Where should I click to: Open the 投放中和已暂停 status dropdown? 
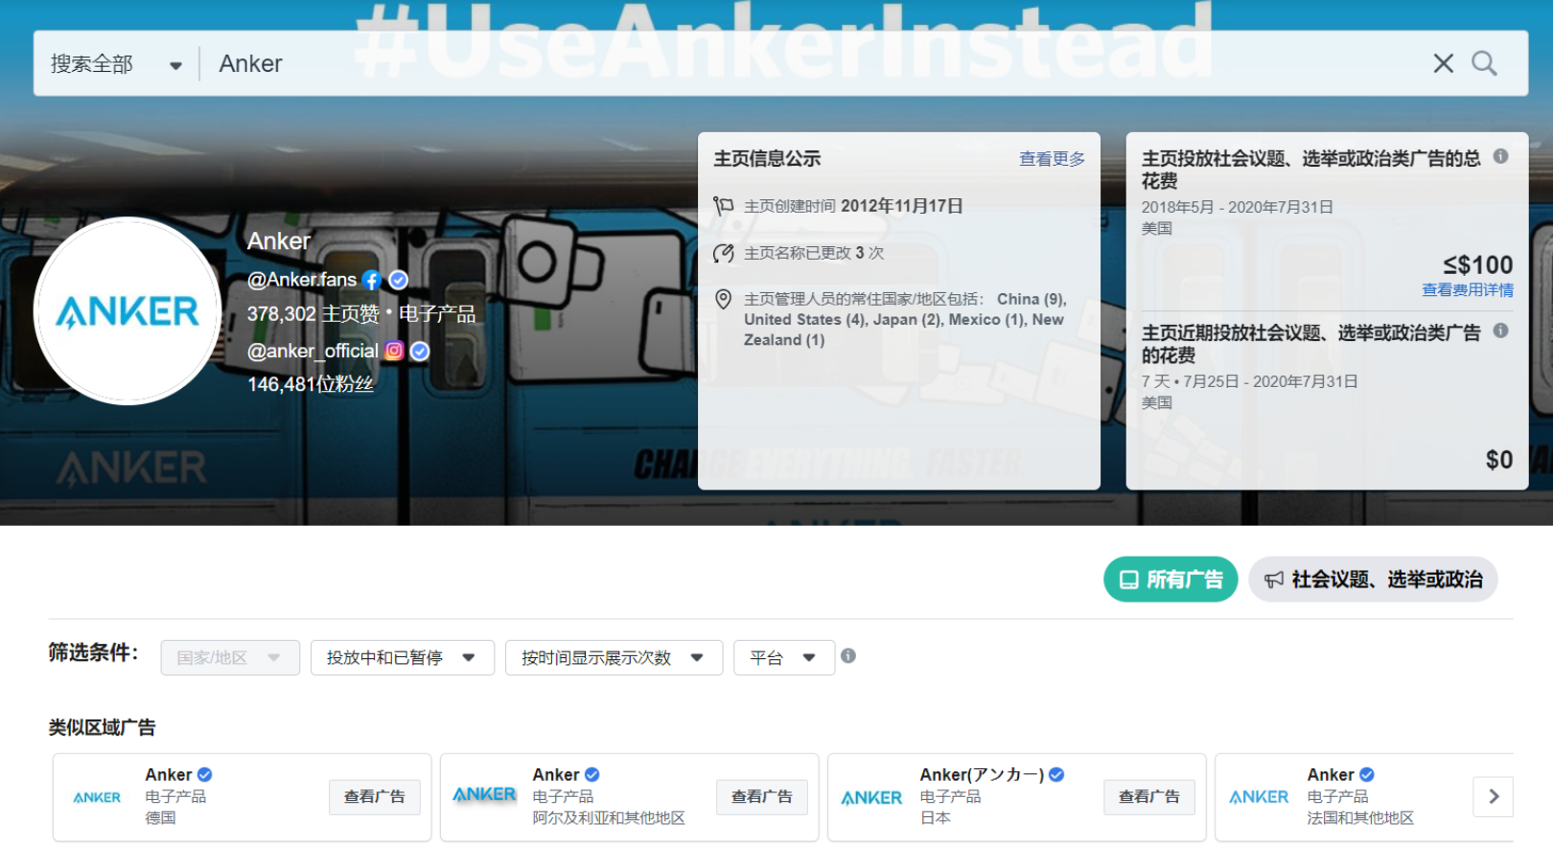coord(402,658)
